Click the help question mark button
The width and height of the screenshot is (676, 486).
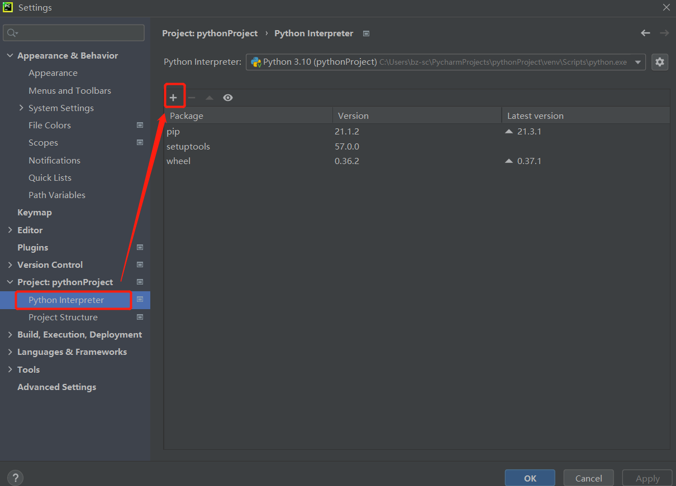pyautogui.click(x=16, y=478)
